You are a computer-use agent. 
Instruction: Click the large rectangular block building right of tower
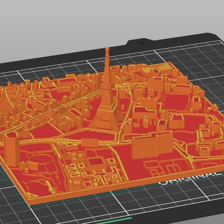click(152, 145)
